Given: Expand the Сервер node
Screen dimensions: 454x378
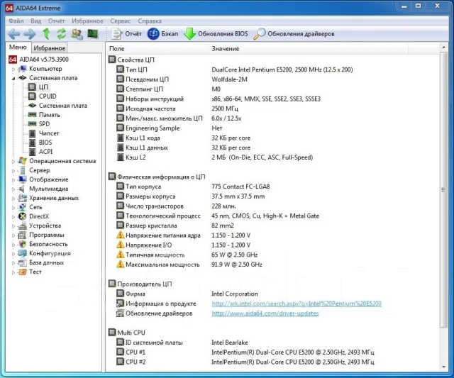Looking at the screenshot, I should [x=13, y=171].
